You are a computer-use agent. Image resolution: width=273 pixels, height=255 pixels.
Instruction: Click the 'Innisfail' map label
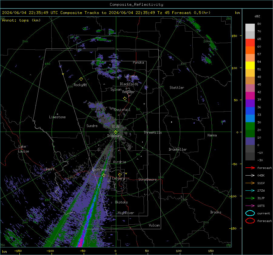tap(122, 110)
